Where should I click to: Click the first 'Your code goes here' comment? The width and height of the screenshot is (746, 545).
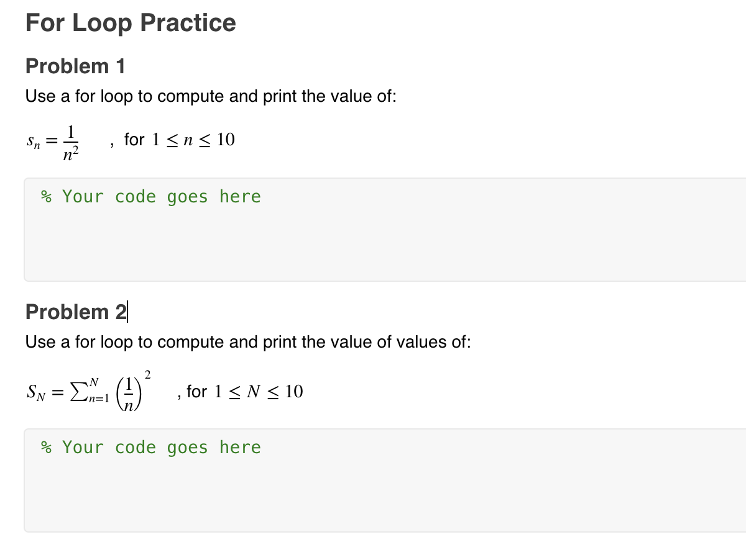pos(150,197)
